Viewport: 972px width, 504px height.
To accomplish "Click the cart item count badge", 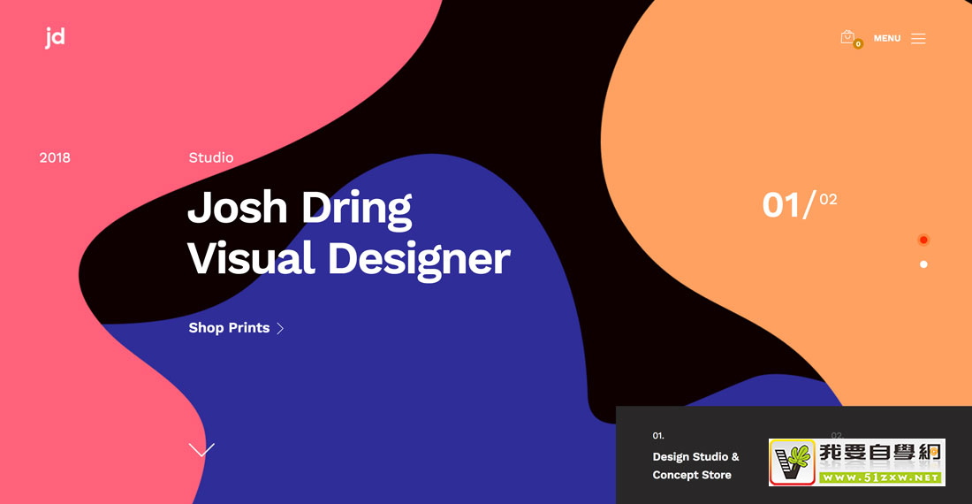I will pos(858,44).
